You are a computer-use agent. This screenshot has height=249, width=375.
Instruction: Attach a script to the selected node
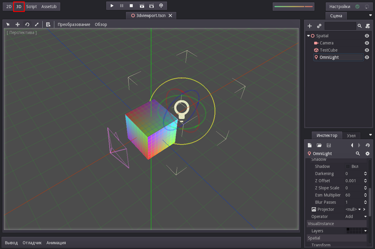pos(368,26)
